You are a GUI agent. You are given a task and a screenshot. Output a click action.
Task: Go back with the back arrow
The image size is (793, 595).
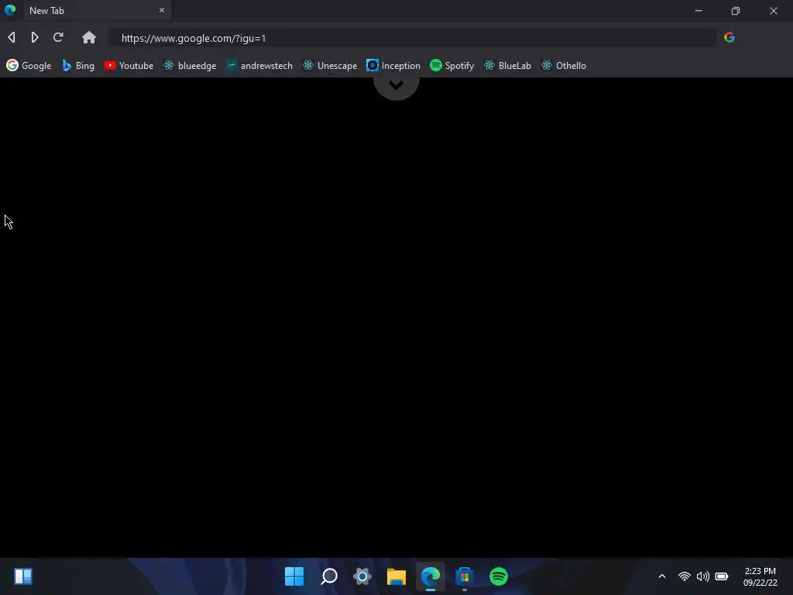(x=12, y=37)
